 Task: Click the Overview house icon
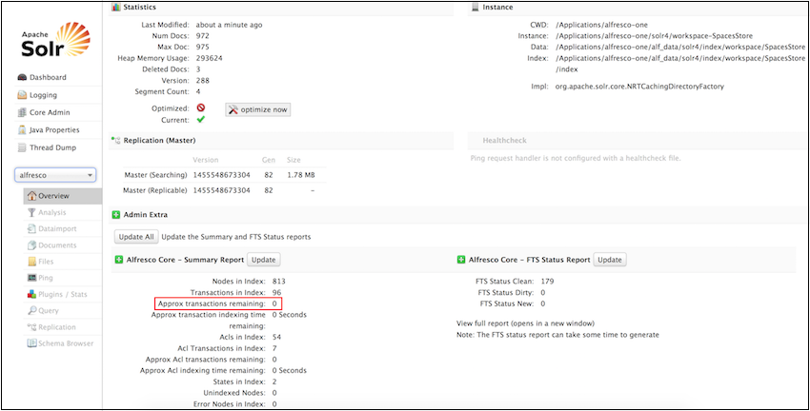(x=31, y=196)
